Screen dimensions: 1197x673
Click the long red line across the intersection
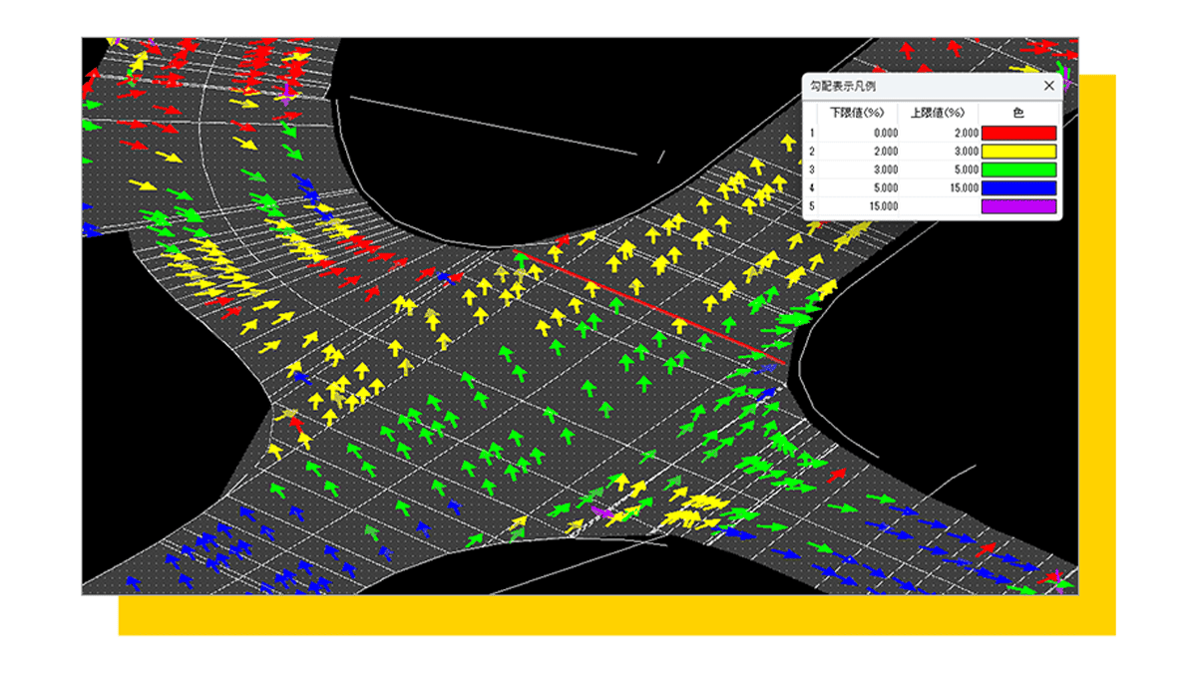651,307
